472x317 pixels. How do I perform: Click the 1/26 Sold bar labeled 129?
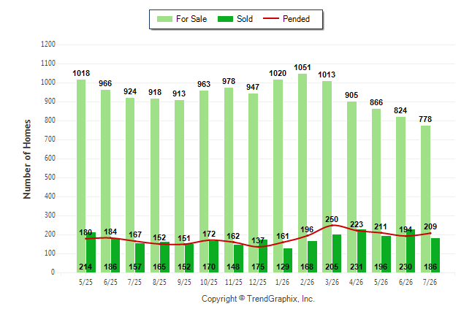(x=288, y=261)
